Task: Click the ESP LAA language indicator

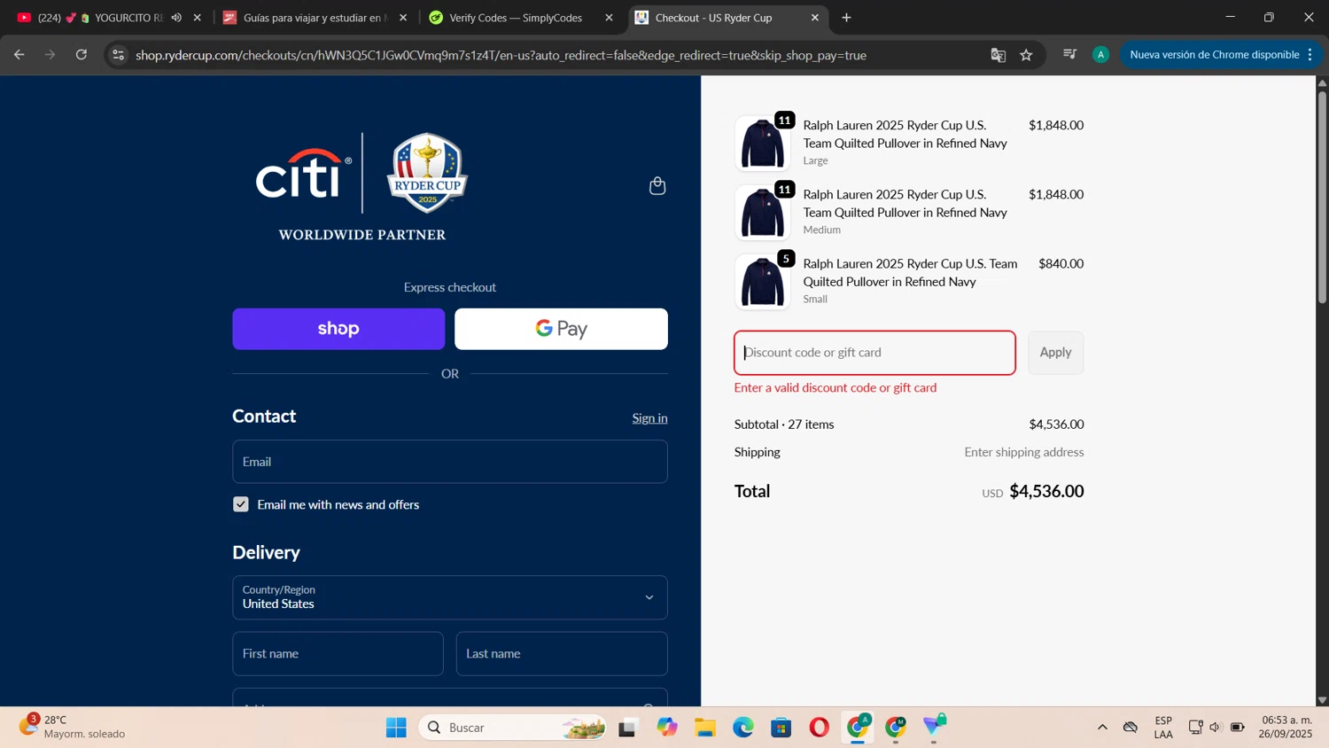Action: [1163, 728]
